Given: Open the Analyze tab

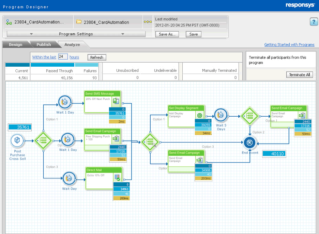Looking at the screenshot, I should click(72, 45).
